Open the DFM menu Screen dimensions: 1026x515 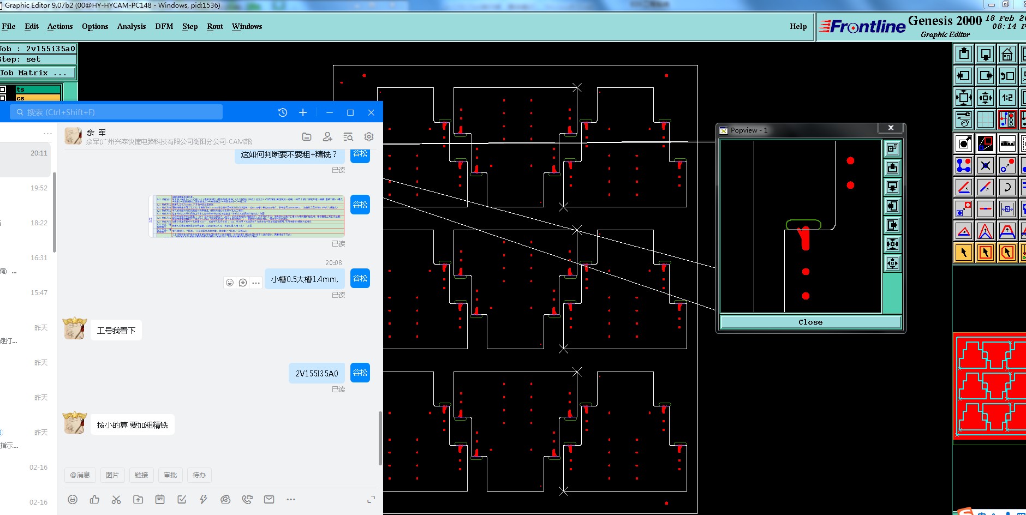[164, 26]
